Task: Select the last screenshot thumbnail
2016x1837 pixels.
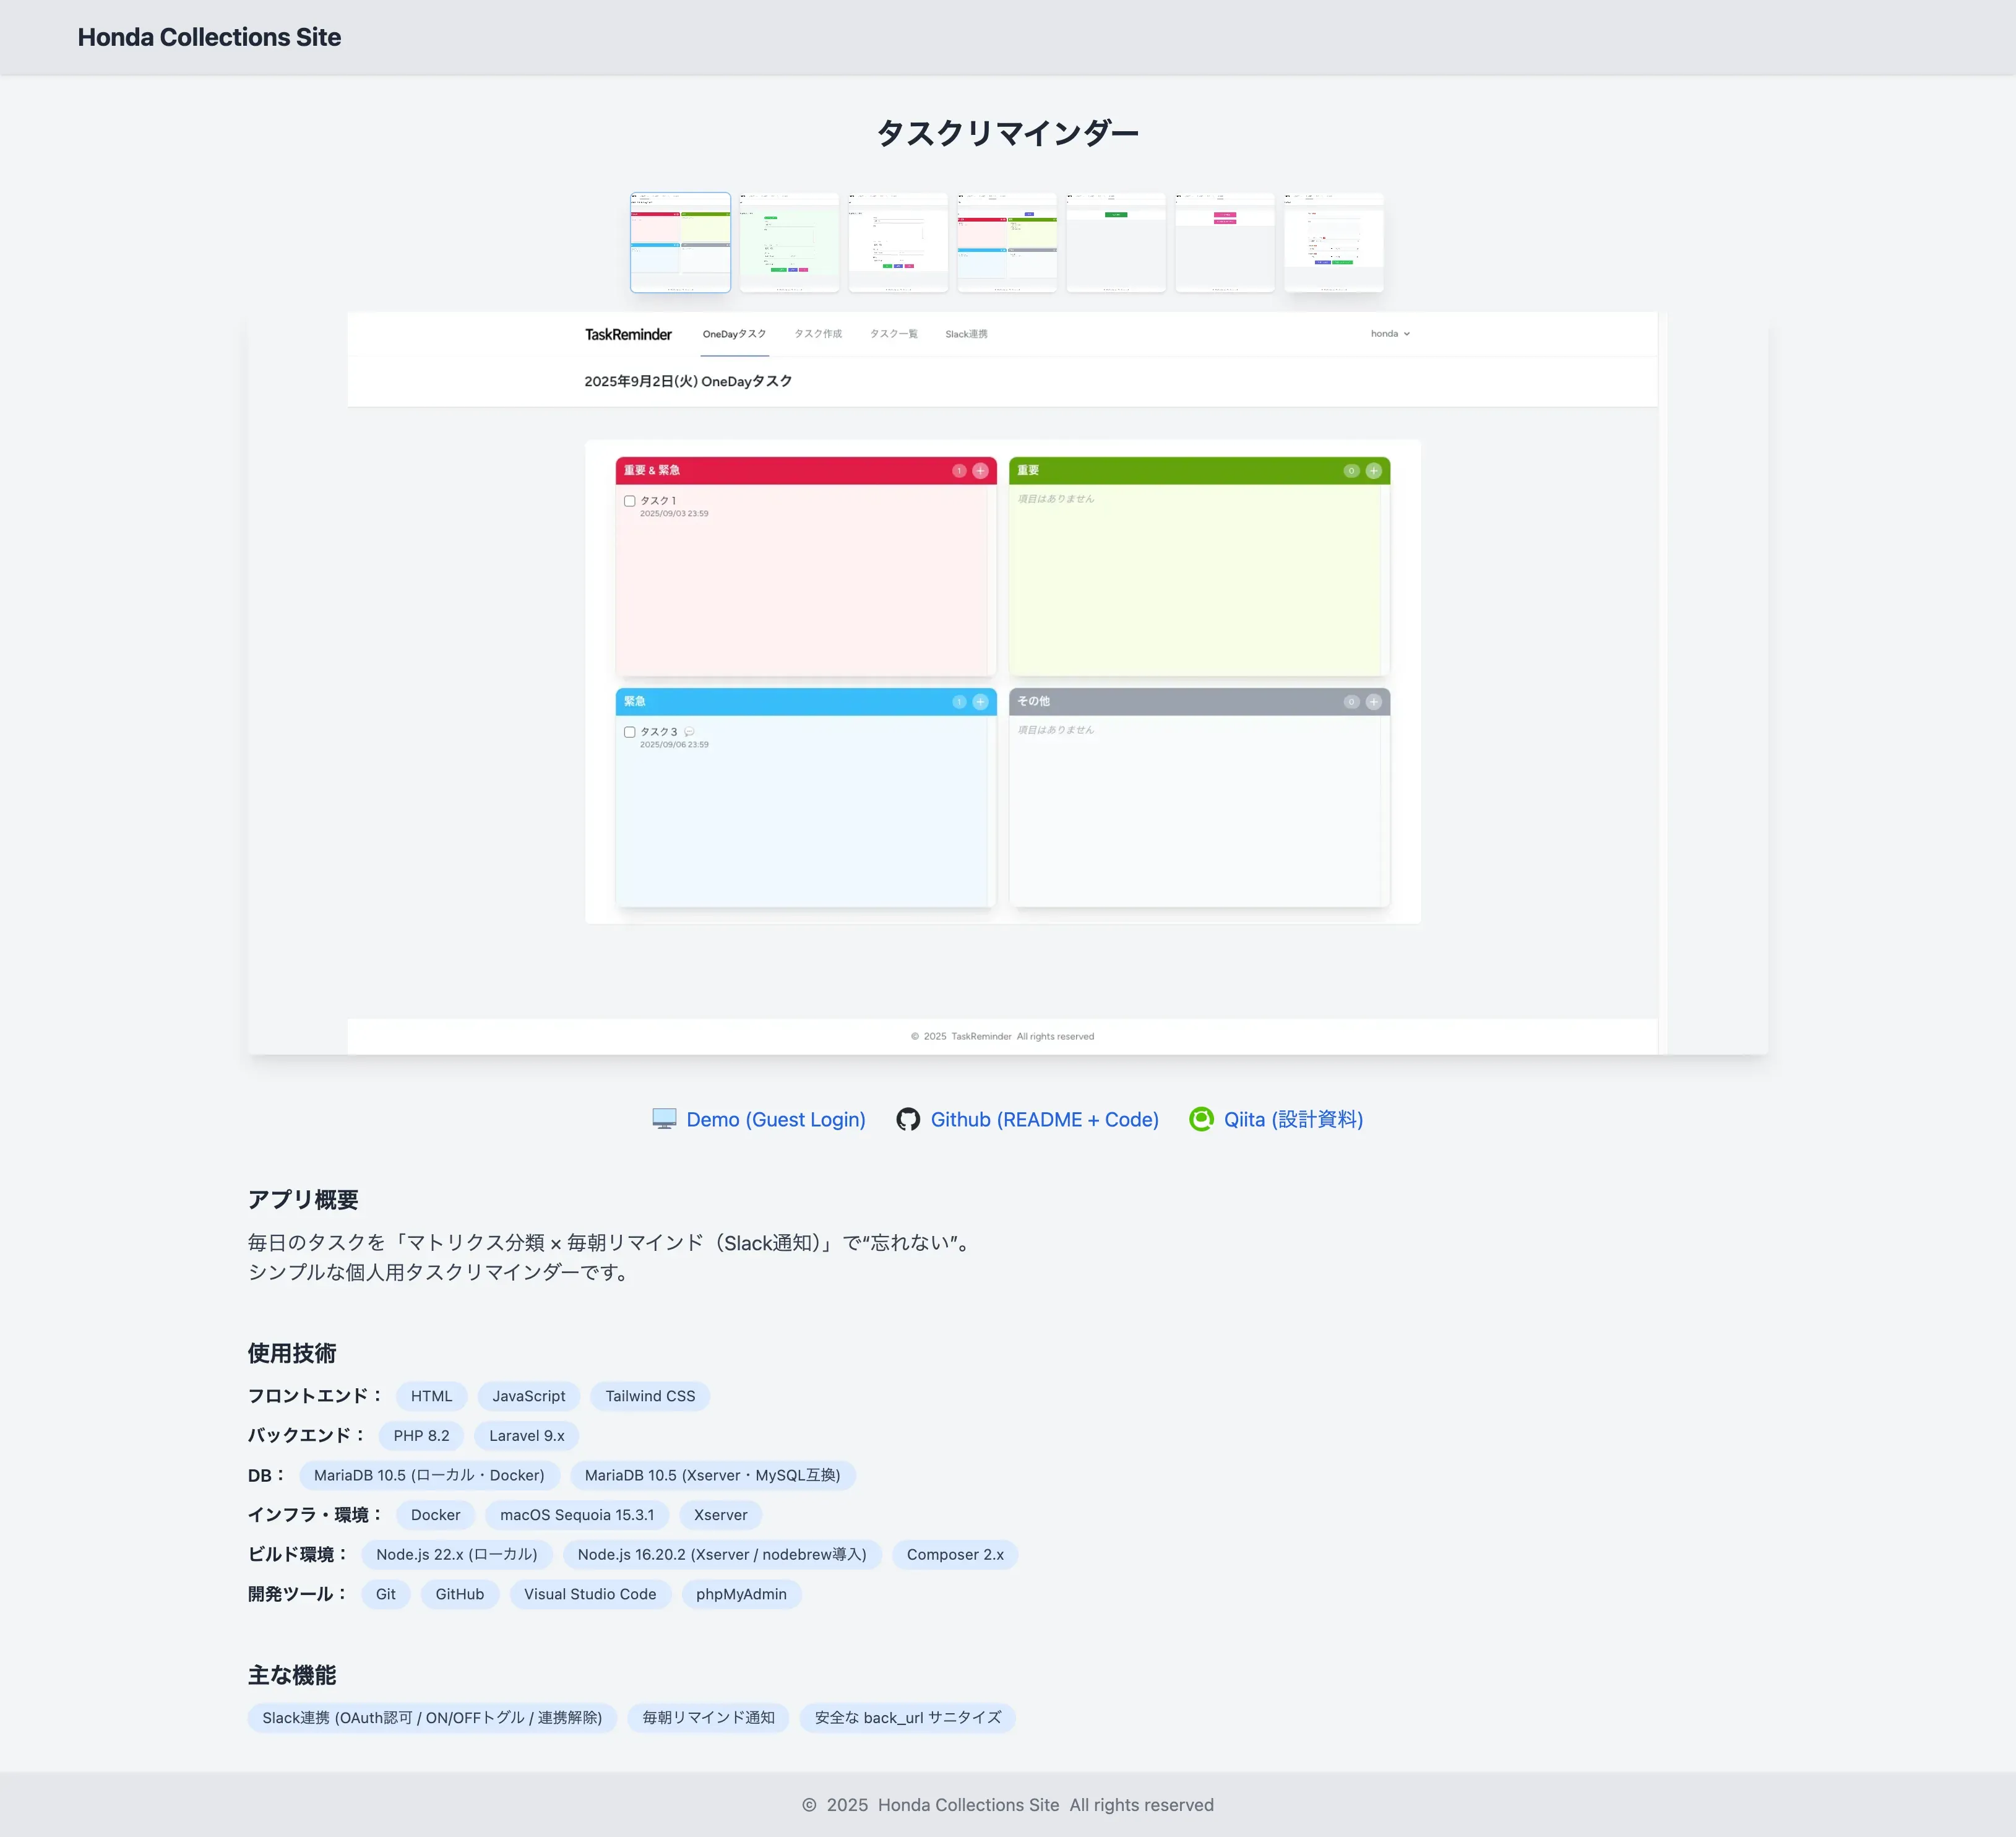Action: (x=1333, y=242)
